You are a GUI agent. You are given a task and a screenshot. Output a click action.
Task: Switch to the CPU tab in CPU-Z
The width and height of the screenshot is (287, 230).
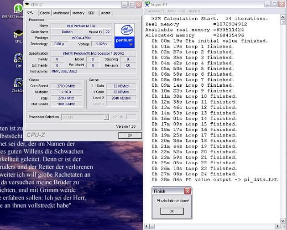pyautogui.click(x=31, y=12)
